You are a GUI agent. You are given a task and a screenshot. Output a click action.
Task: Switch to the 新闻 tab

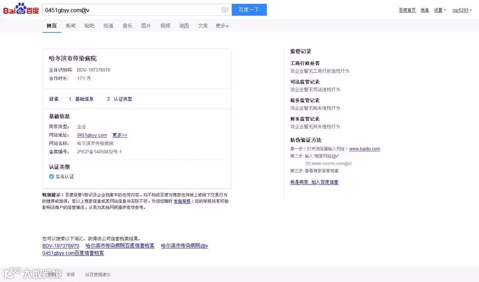point(71,26)
